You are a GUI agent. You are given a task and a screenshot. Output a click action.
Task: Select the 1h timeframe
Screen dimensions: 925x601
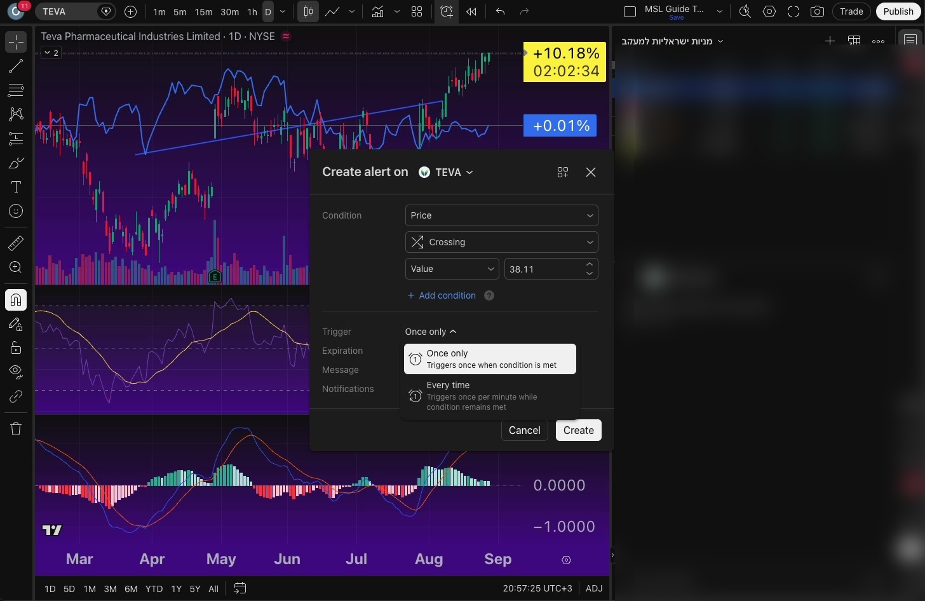click(x=252, y=11)
